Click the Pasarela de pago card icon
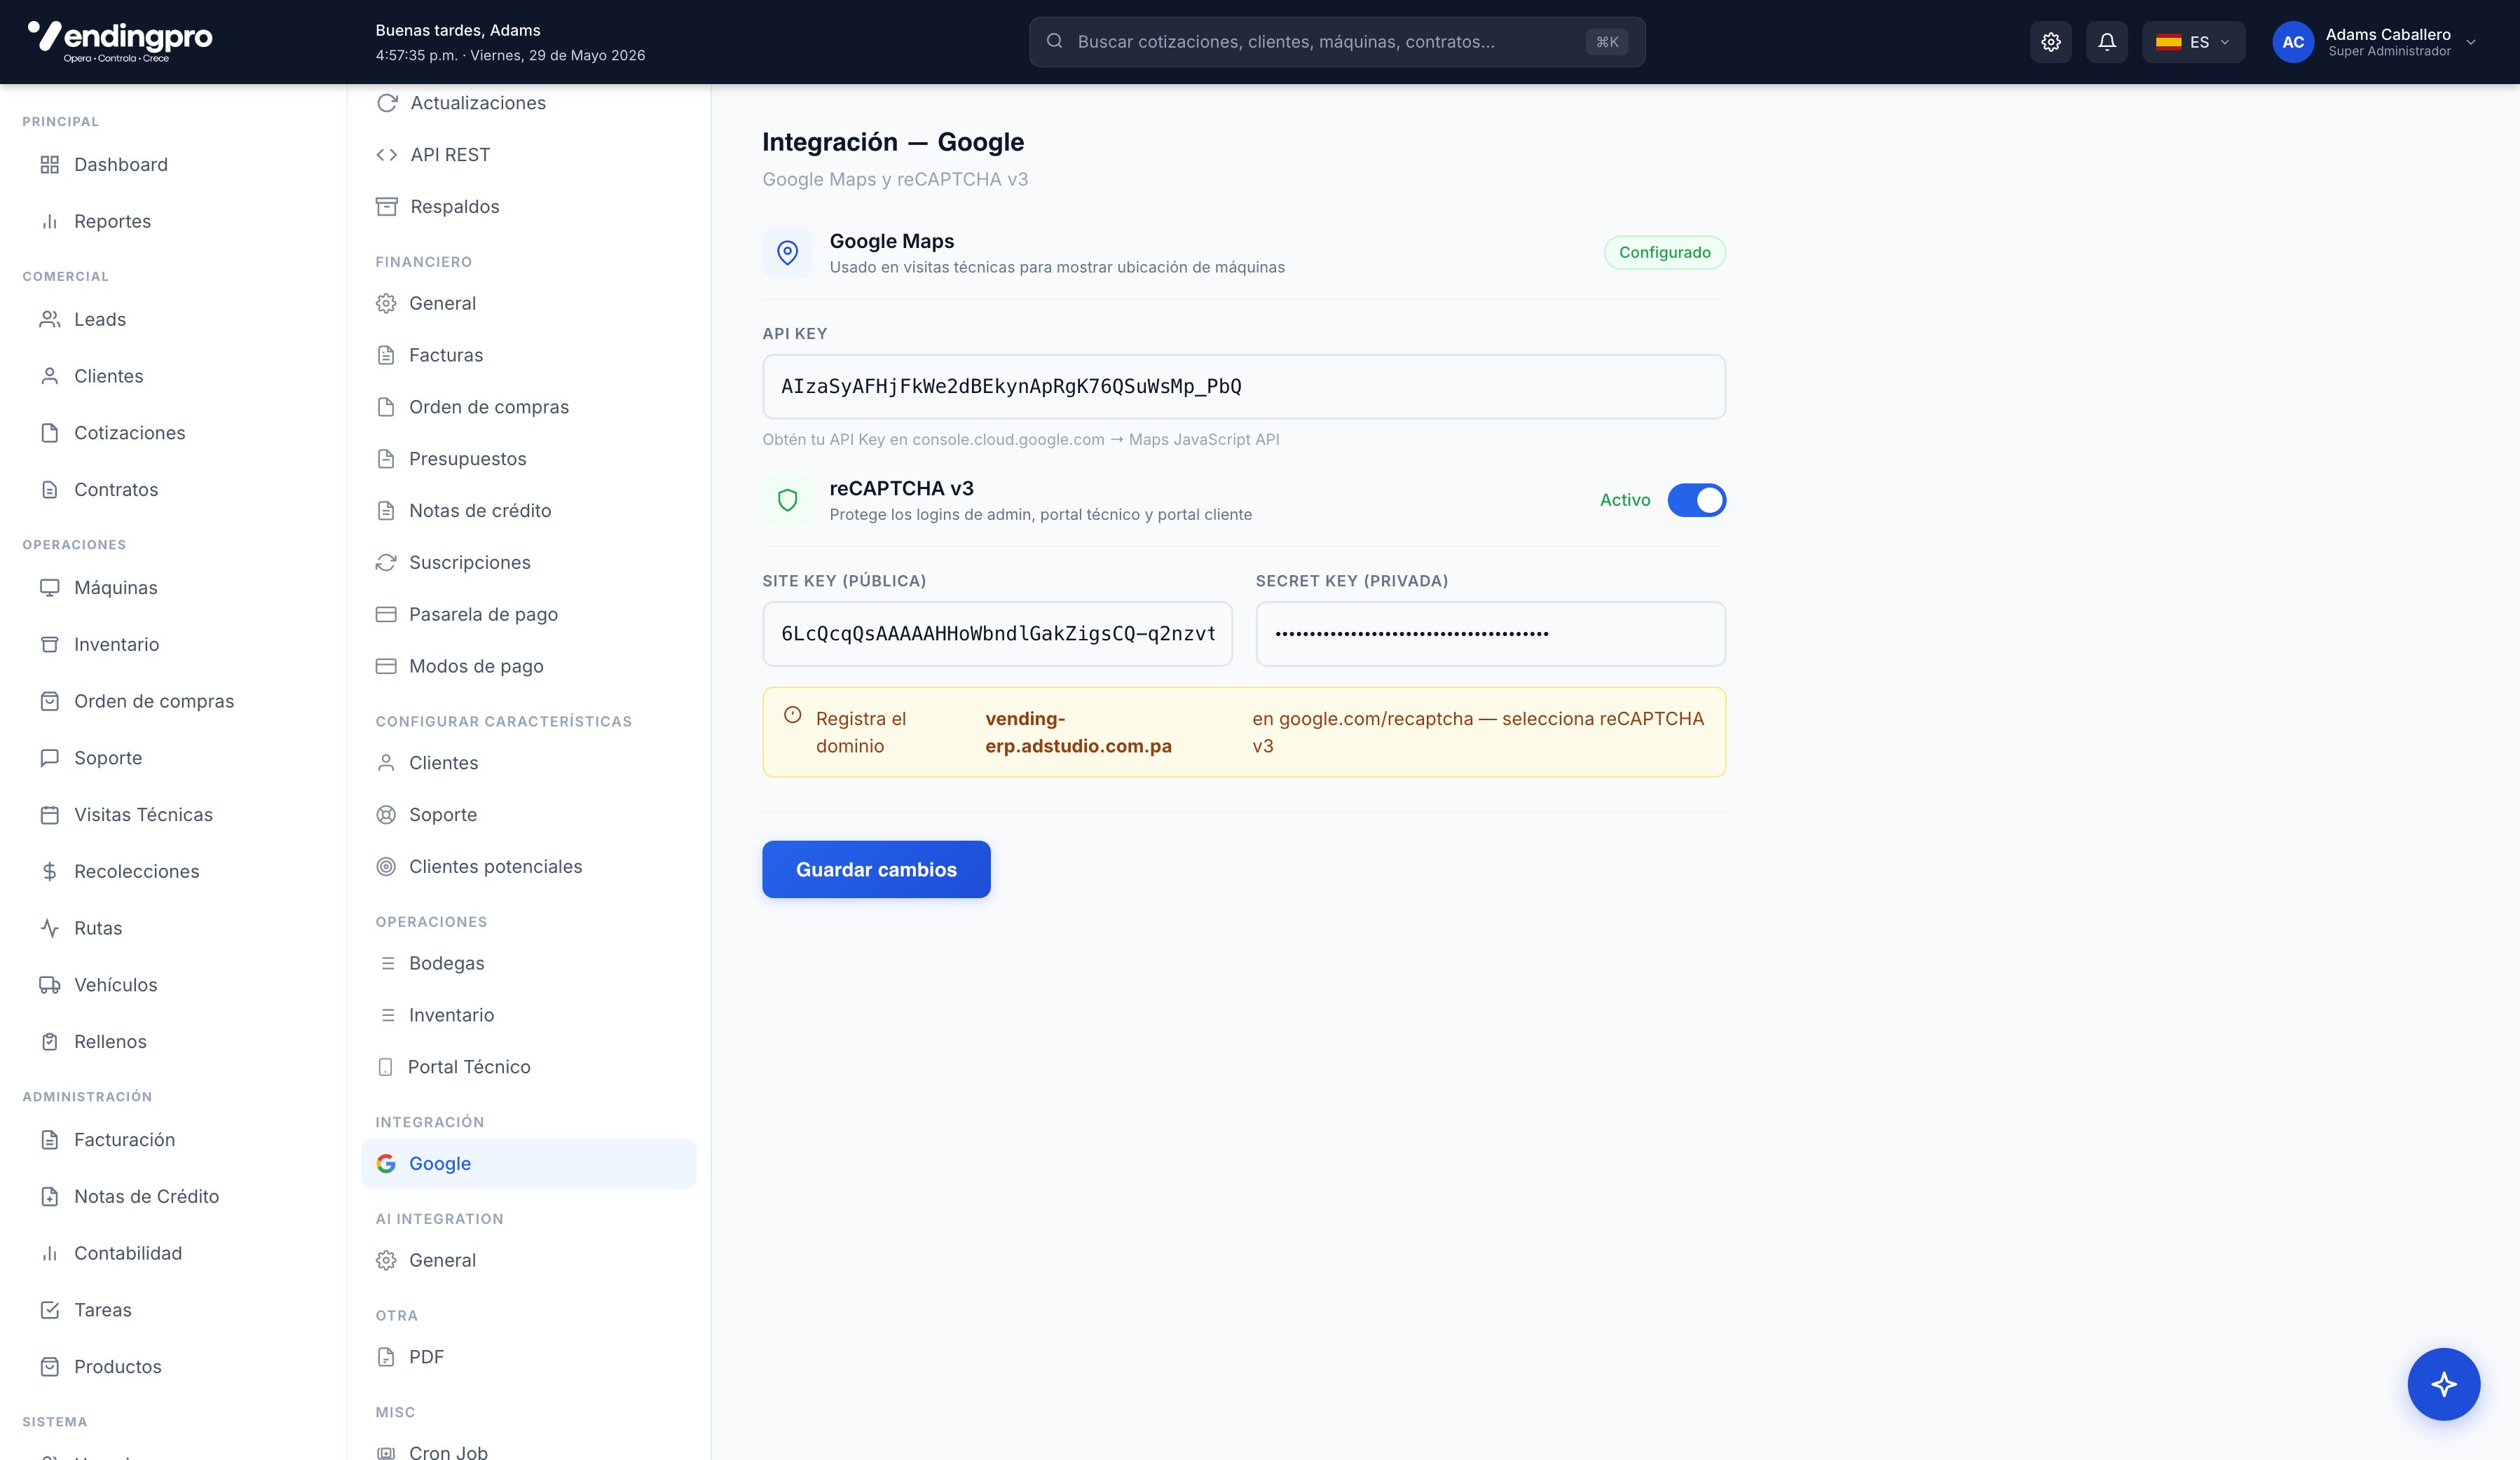The height and width of the screenshot is (1460, 2520). pyautogui.click(x=386, y=614)
